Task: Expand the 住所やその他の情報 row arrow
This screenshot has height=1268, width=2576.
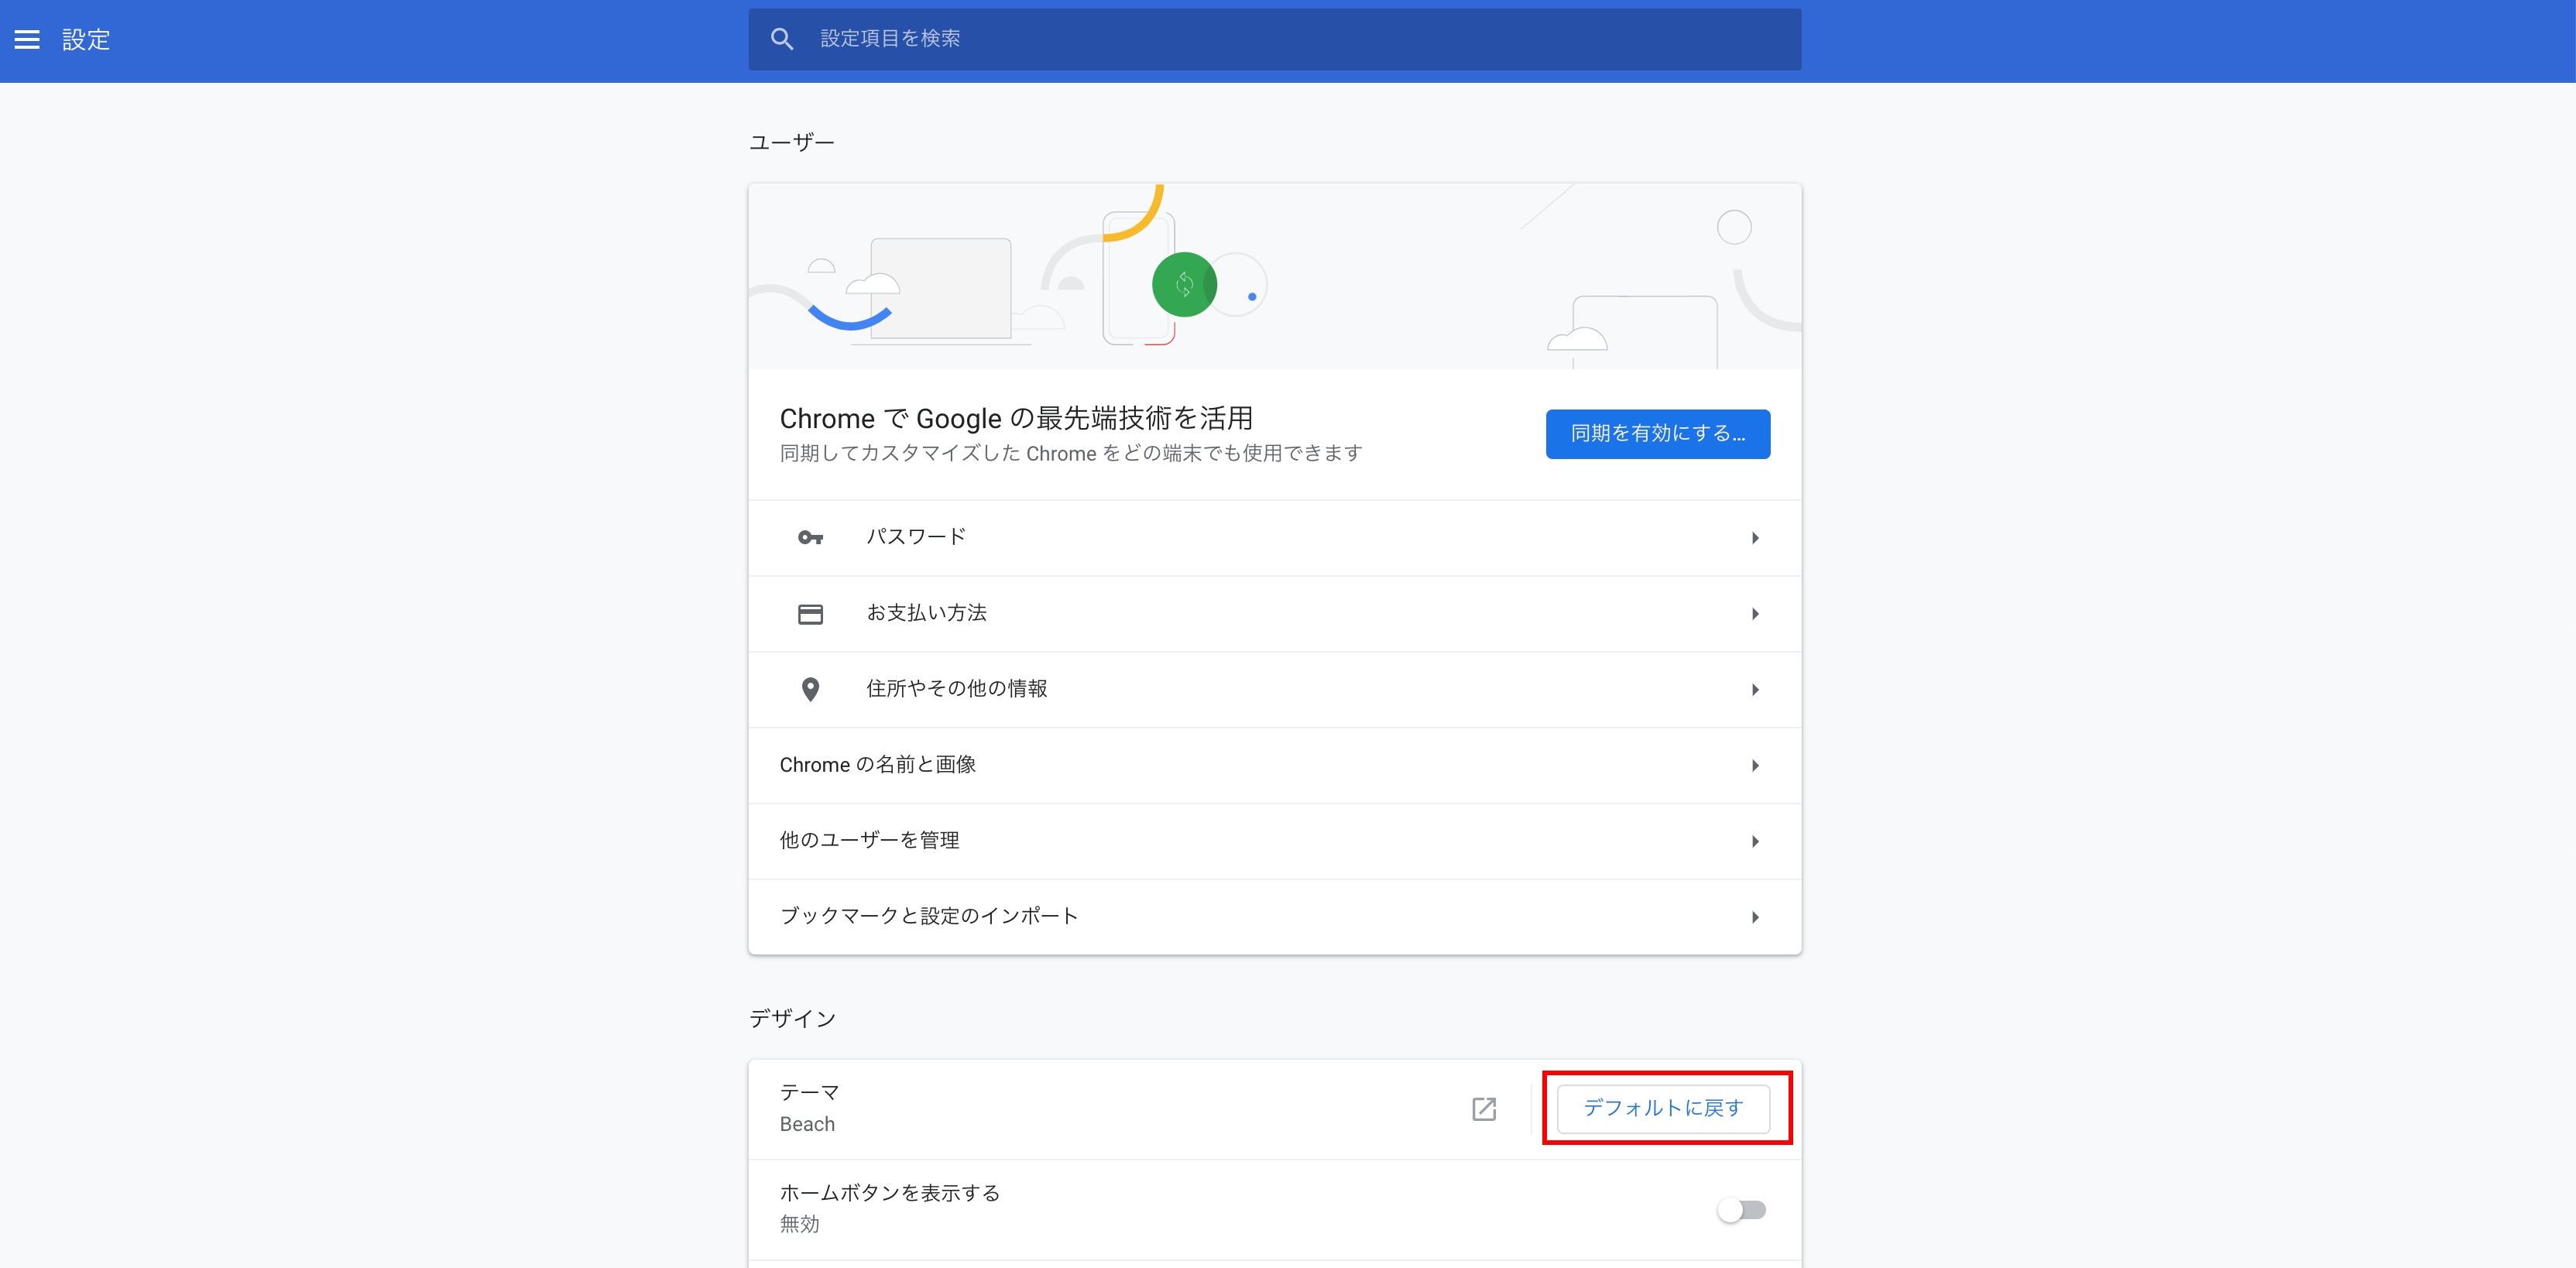Action: (1755, 690)
